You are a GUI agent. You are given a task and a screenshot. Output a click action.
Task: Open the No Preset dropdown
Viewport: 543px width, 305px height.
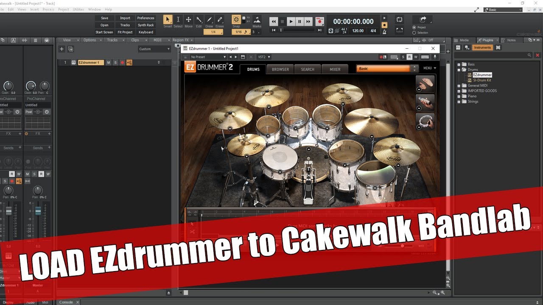(208, 57)
